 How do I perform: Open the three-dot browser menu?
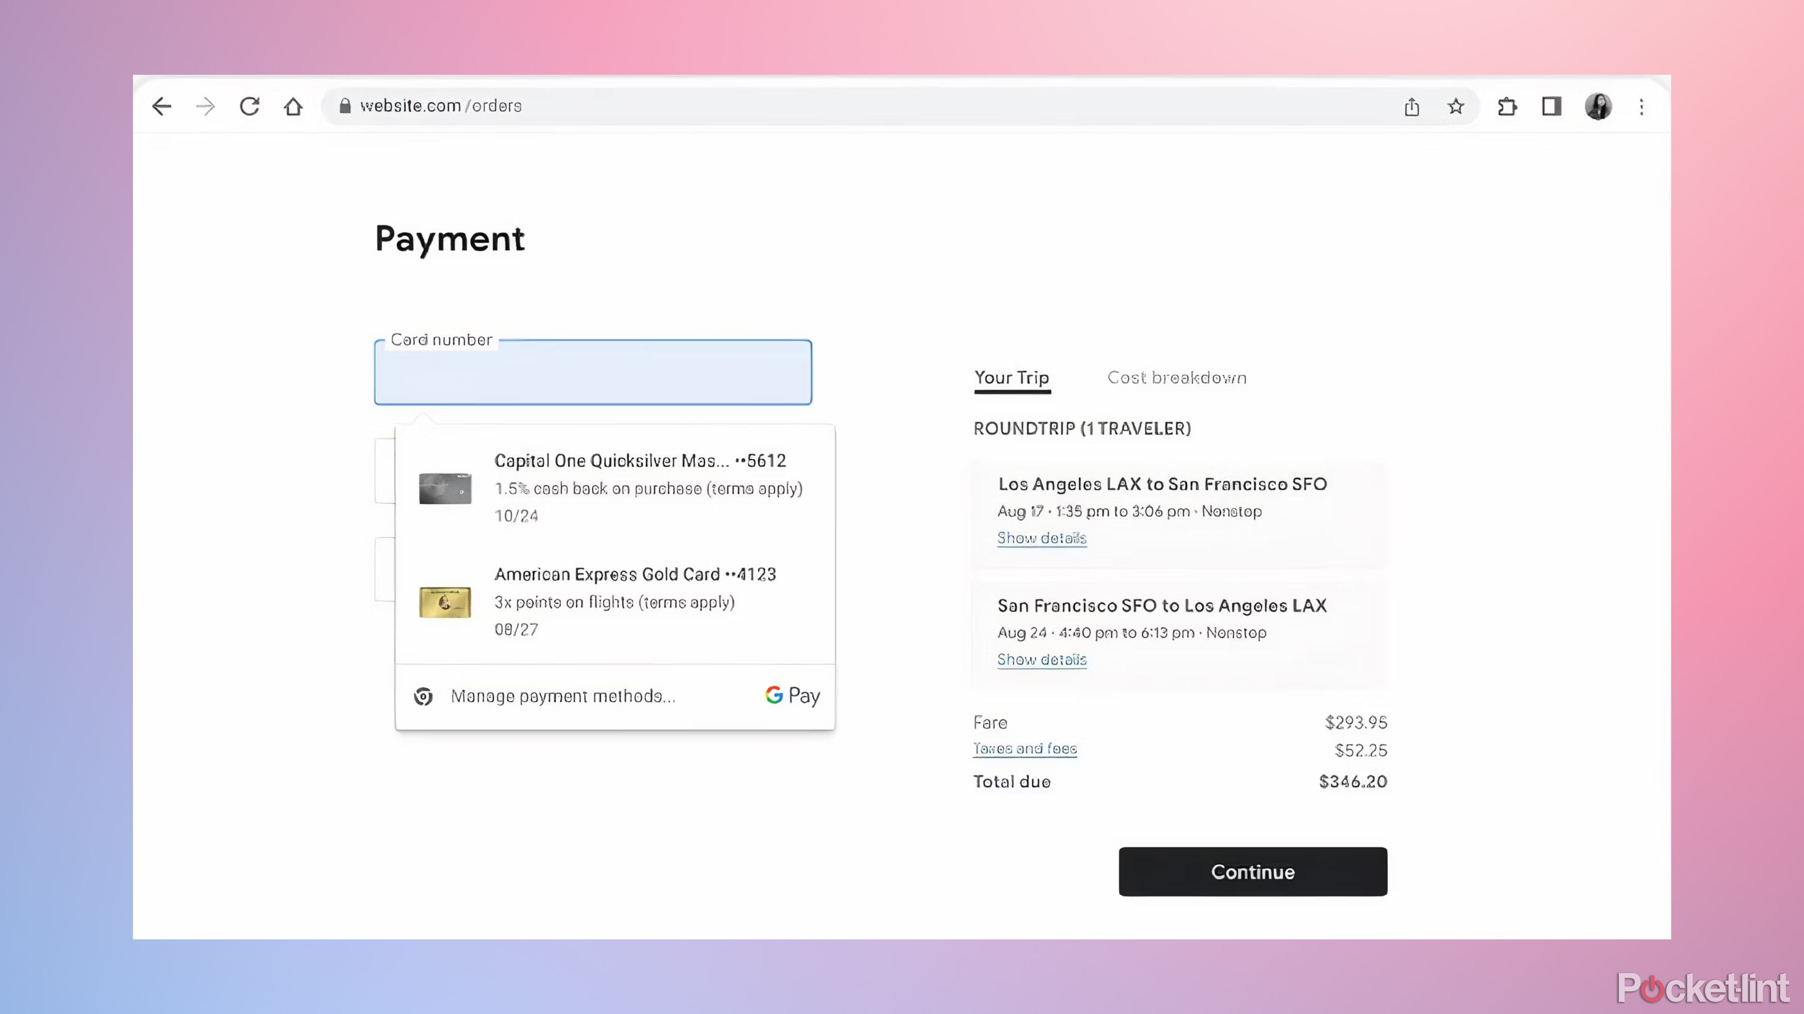(x=1641, y=107)
